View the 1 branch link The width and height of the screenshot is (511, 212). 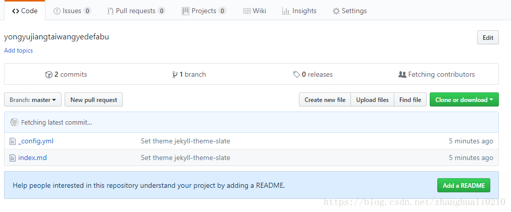pos(189,74)
